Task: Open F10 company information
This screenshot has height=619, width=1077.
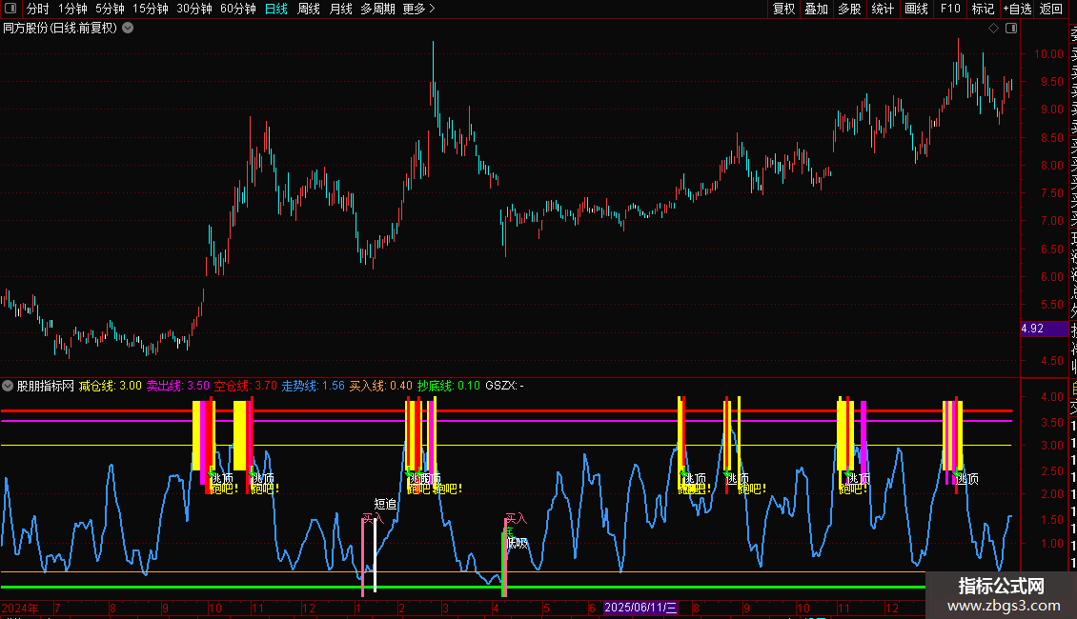Action: click(x=949, y=9)
